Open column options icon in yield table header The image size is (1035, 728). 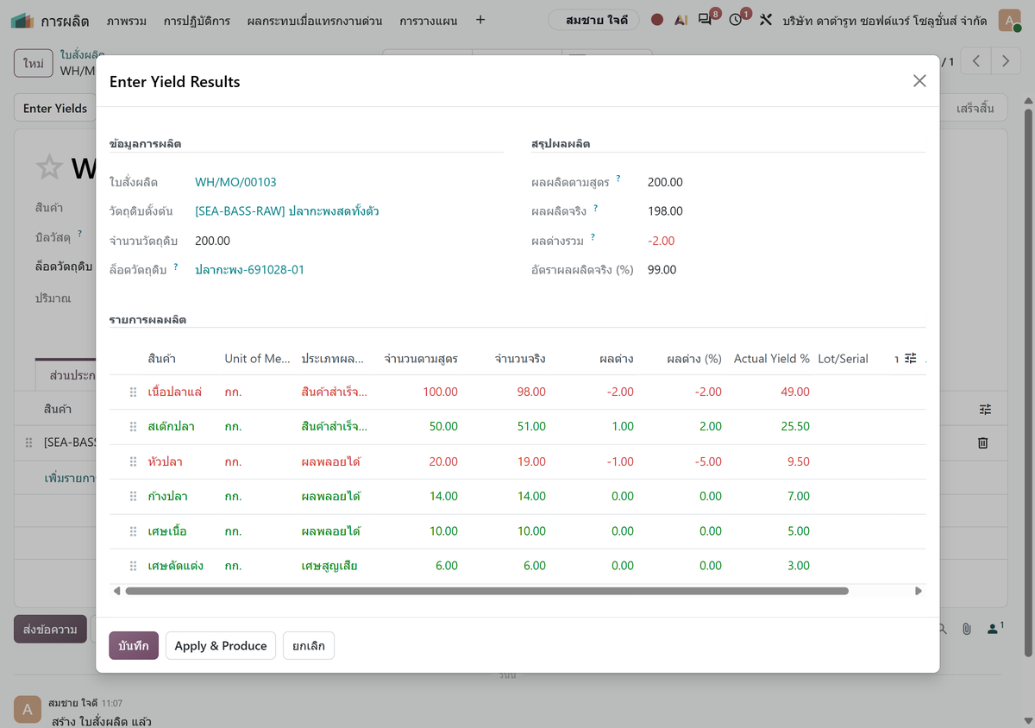pyautogui.click(x=910, y=358)
